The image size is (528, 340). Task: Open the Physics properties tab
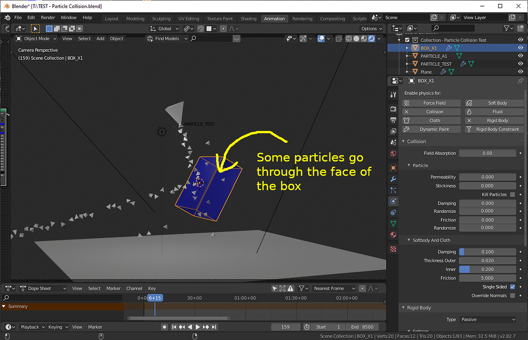tap(393, 201)
